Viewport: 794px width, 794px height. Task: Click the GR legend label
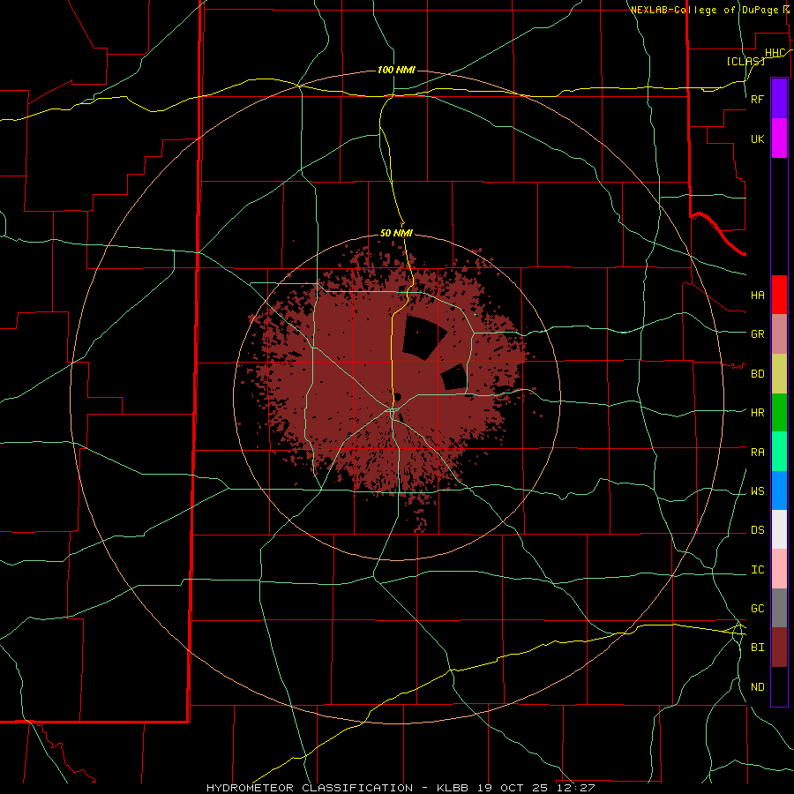(x=757, y=334)
